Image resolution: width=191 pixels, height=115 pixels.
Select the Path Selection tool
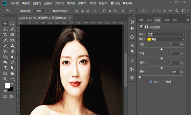click(12, 67)
